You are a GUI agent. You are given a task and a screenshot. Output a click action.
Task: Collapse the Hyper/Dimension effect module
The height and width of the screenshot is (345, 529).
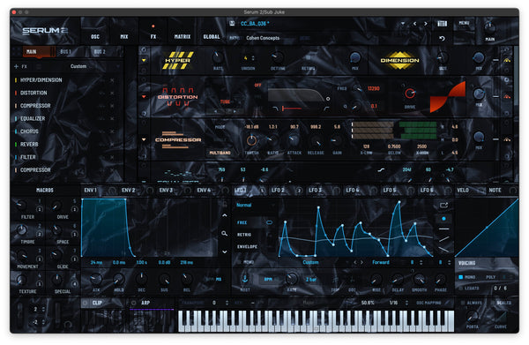(x=144, y=60)
